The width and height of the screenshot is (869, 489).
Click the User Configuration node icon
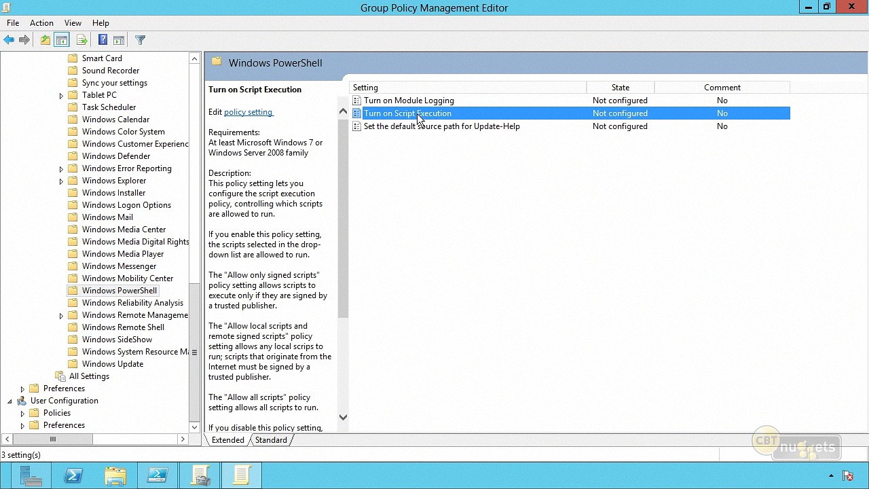click(22, 401)
